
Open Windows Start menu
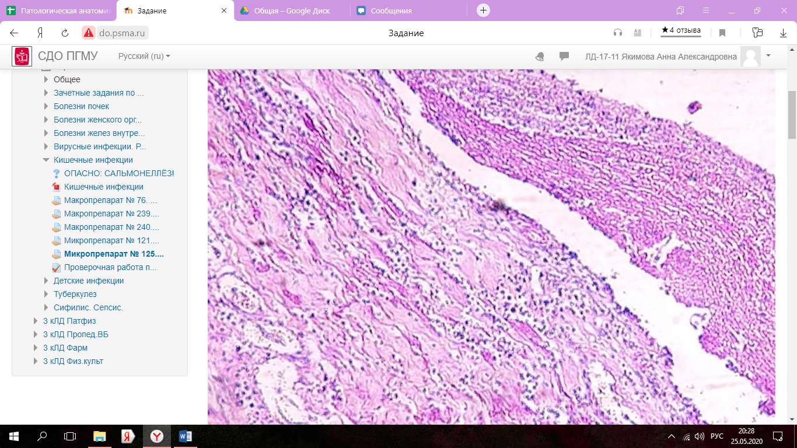click(x=14, y=436)
